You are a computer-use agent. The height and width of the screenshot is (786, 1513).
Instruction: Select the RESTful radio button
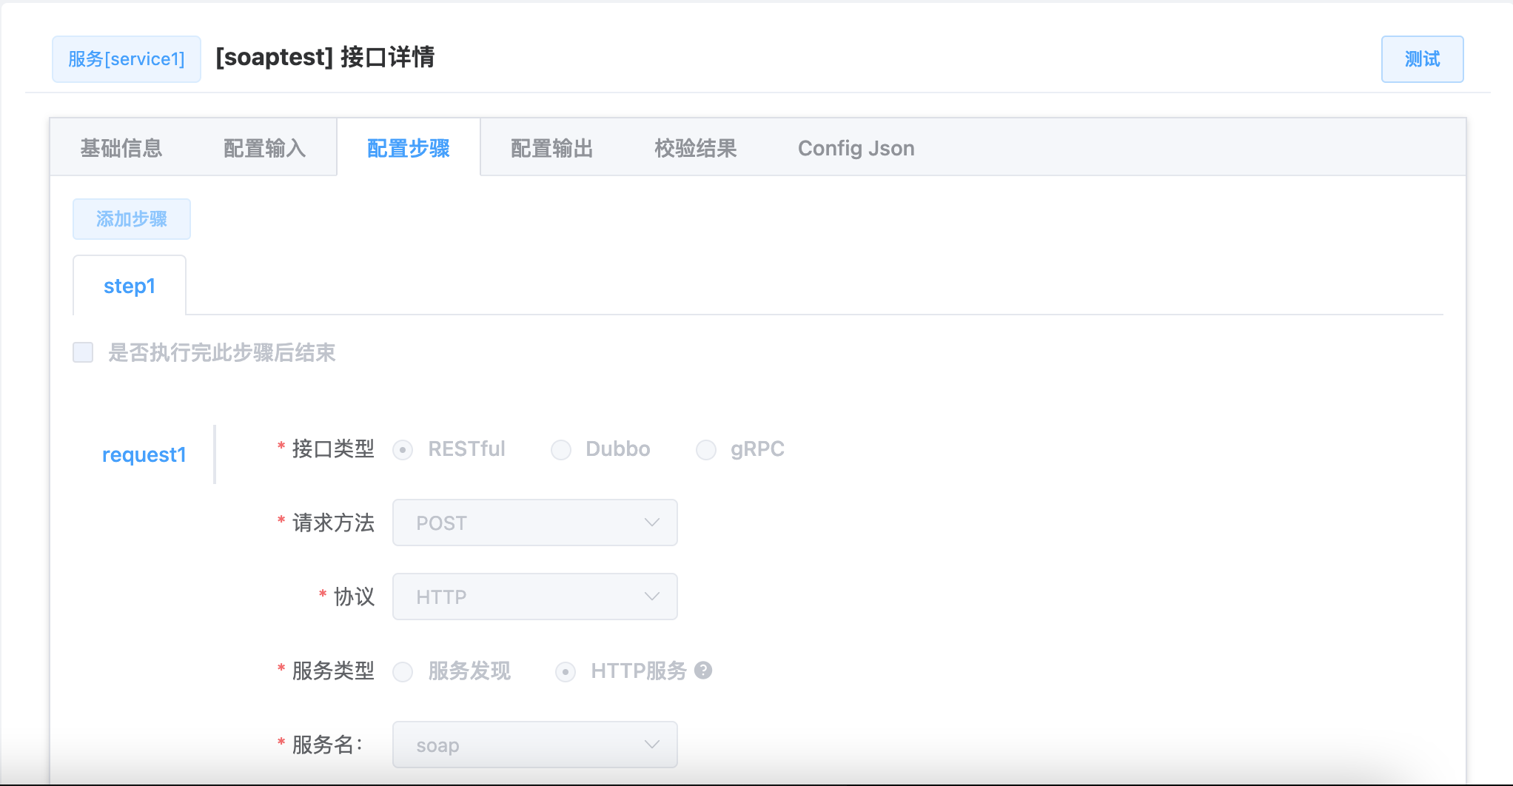(403, 450)
